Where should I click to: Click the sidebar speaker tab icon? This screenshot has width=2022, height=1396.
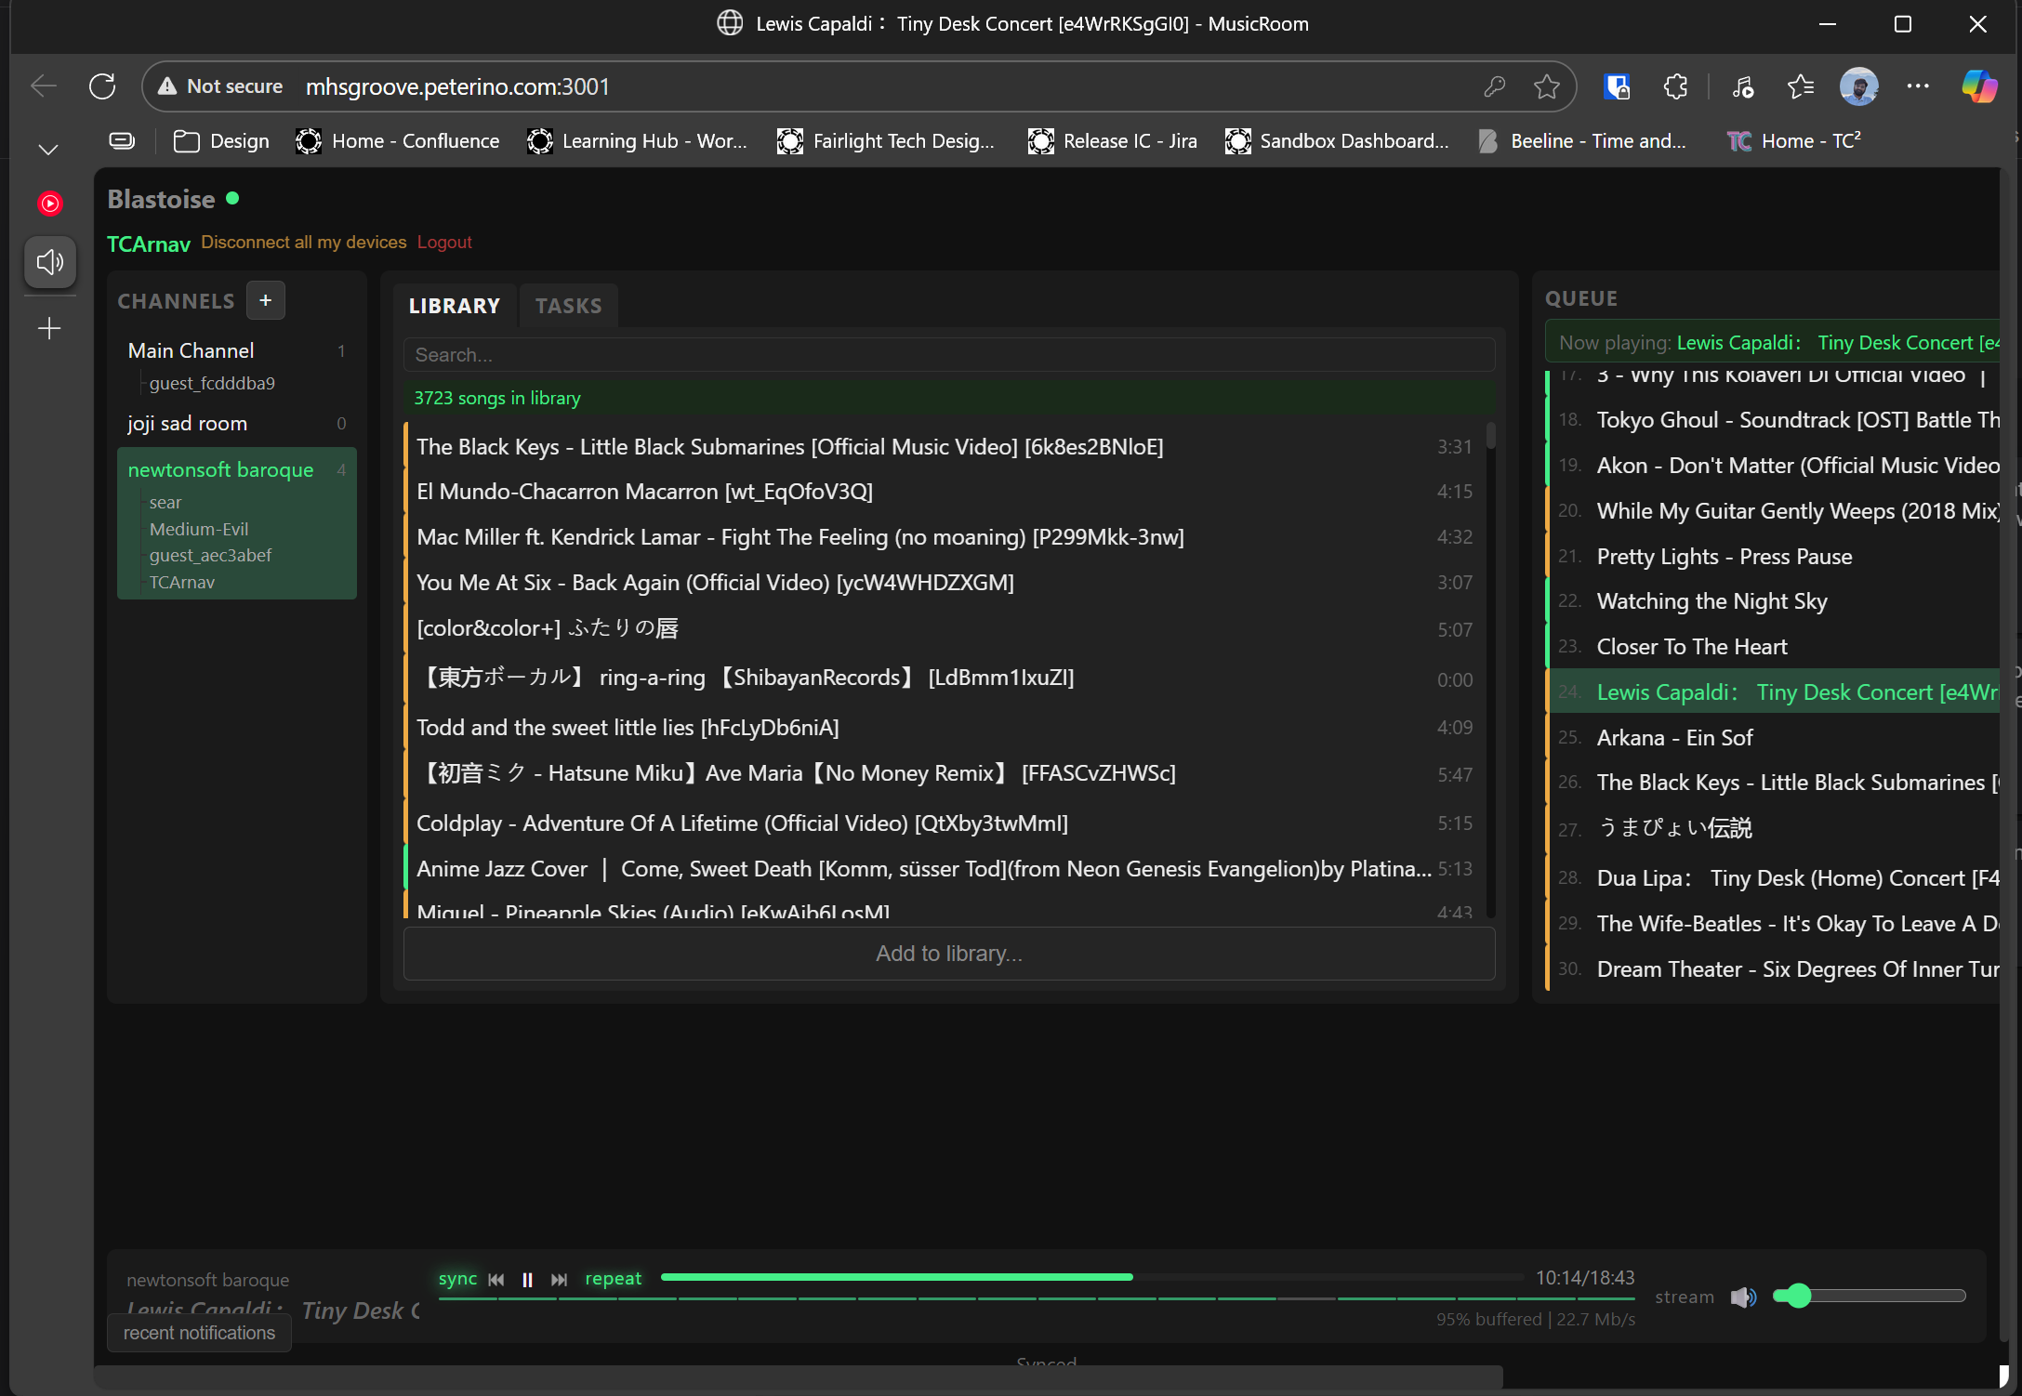click(x=50, y=262)
